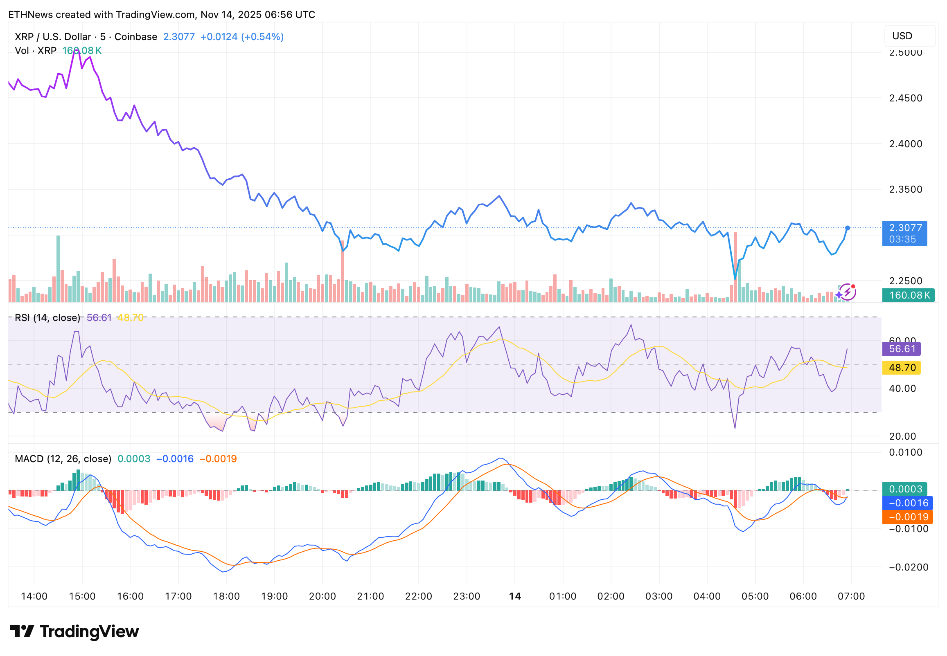The image size is (947, 656).
Task: Open the USD currency selector
Action: point(909,36)
